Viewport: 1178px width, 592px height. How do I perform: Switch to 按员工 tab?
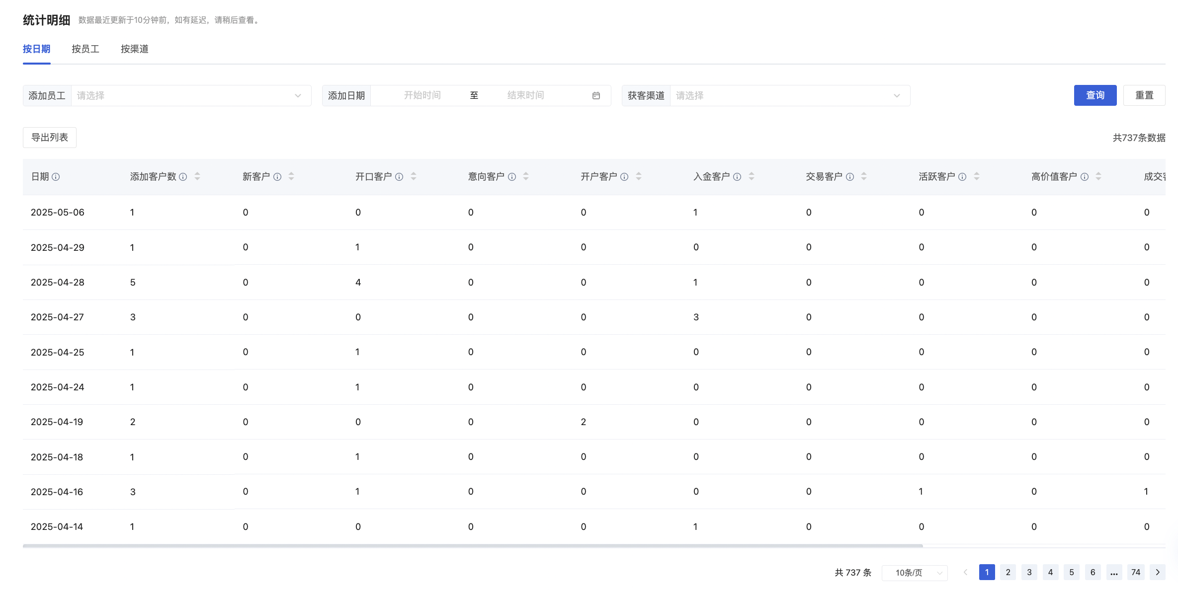pos(85,49)
